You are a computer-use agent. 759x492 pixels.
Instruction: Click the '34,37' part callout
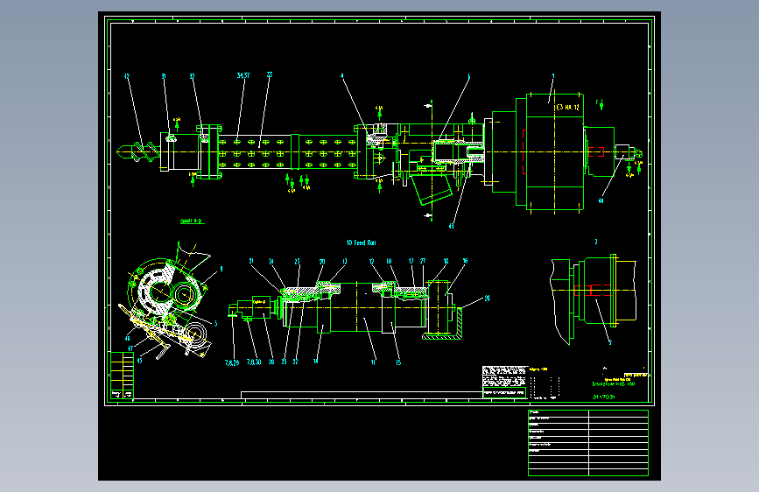[x=243, y=75]
